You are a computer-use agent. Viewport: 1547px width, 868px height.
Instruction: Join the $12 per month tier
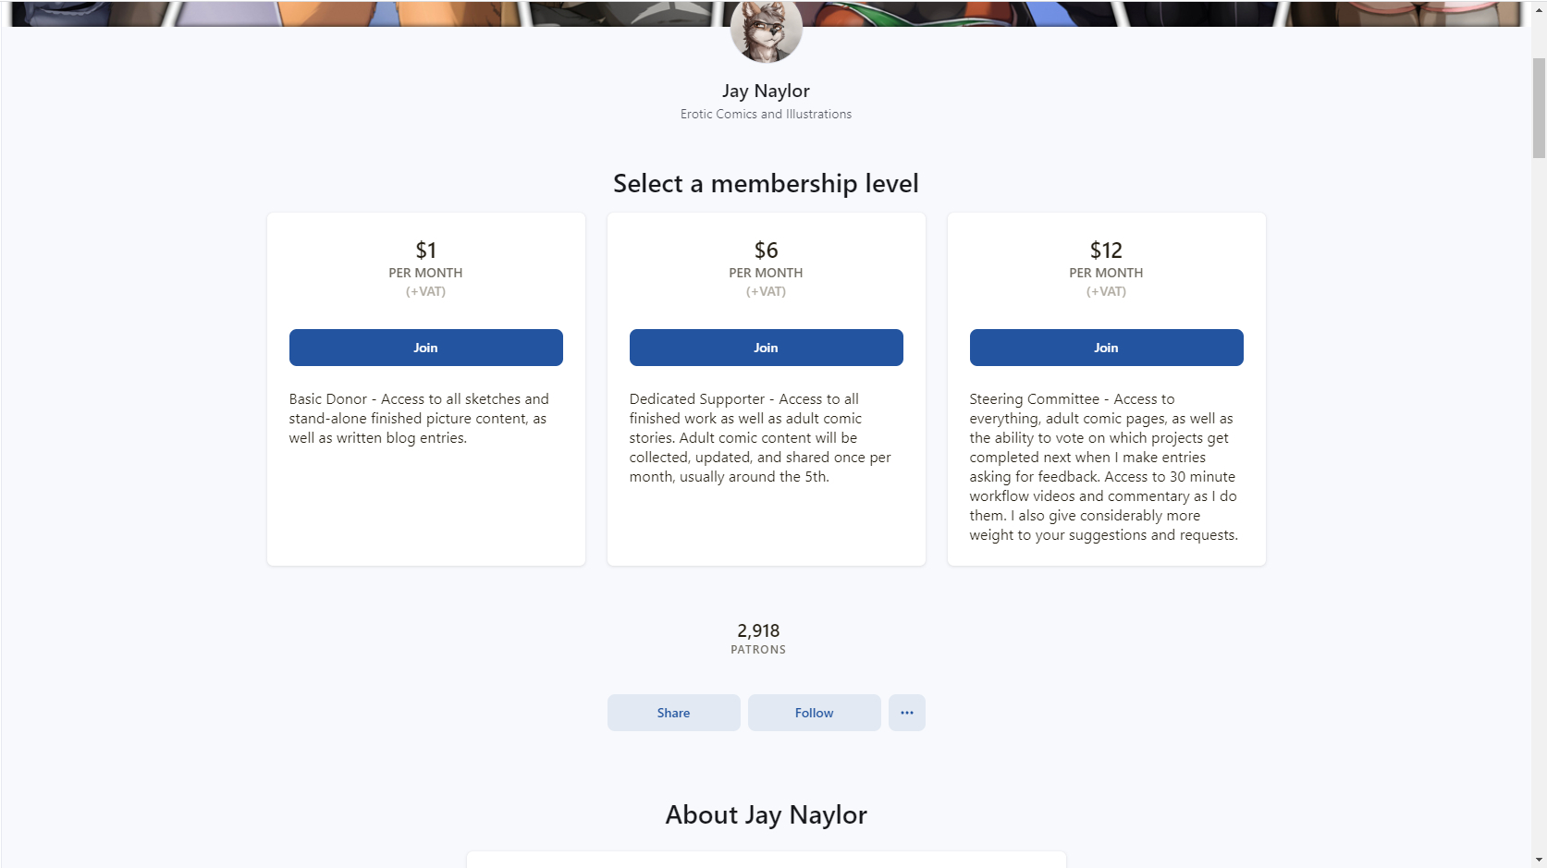[x=1106, y=348]
